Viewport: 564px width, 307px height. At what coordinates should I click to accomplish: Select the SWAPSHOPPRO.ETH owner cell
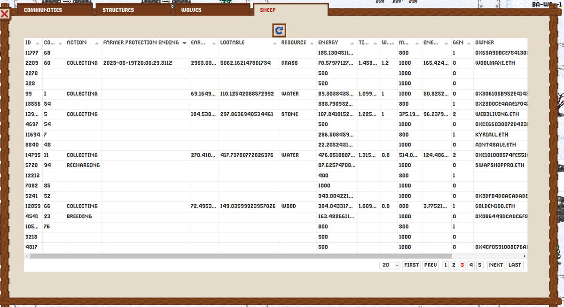(x=501, y=165)
